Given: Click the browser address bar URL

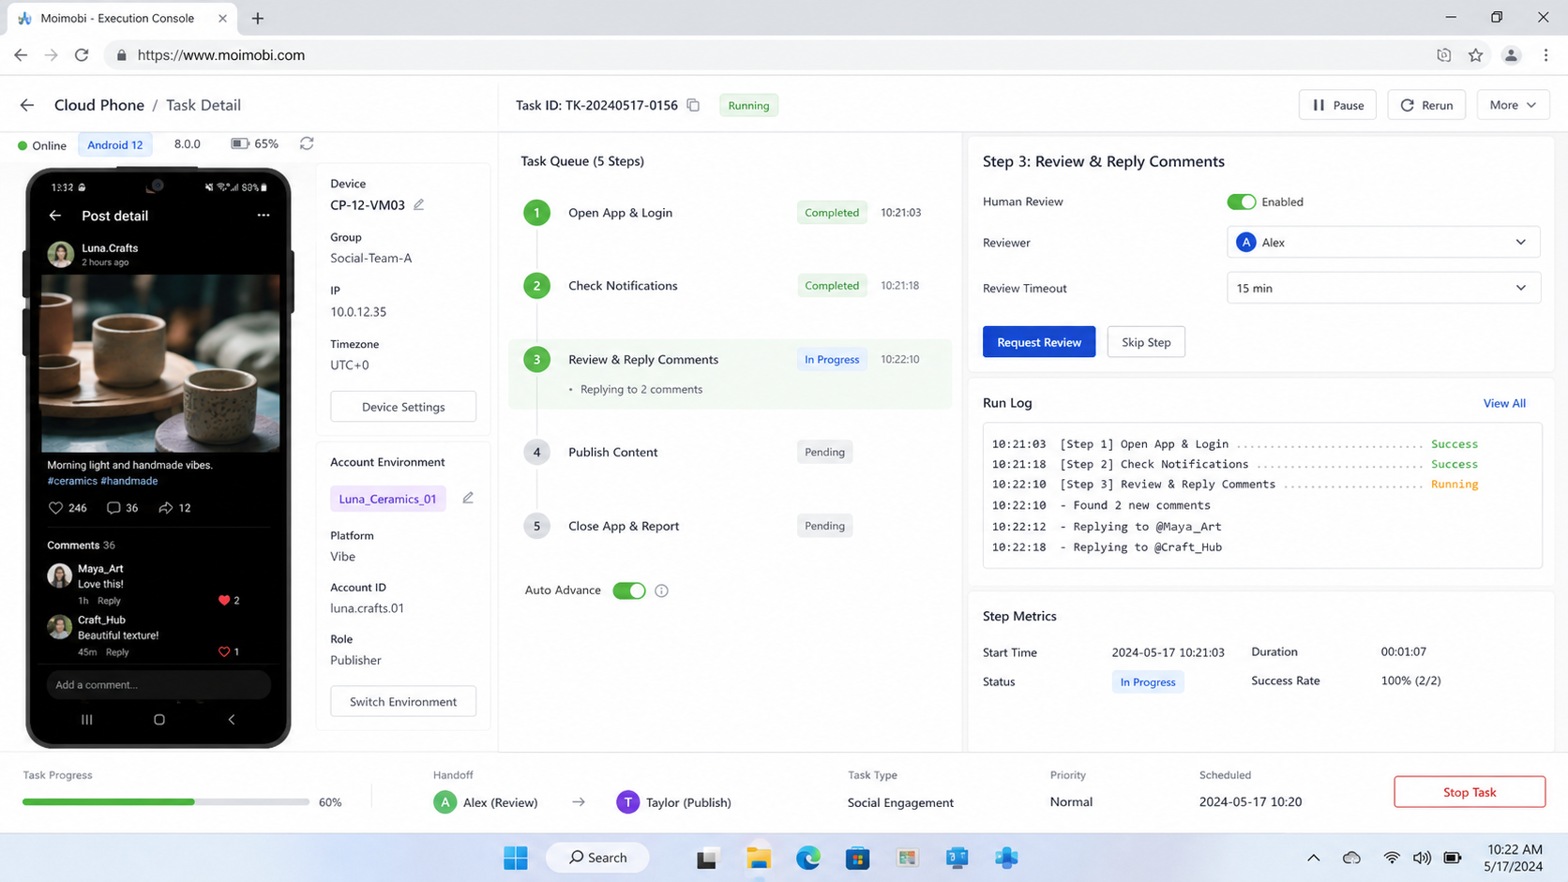Looking at the screenshot, I should (221, 55).
